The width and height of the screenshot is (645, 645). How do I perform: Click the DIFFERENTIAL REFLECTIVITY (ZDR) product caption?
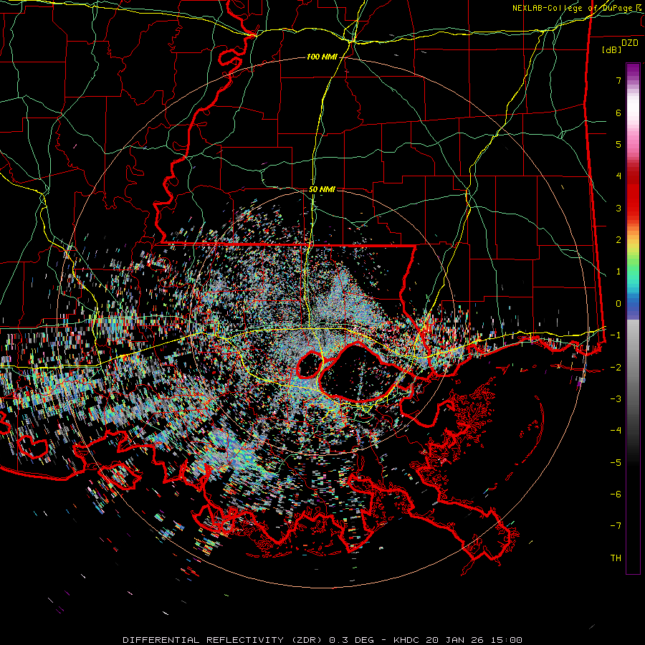pos(224,640)
